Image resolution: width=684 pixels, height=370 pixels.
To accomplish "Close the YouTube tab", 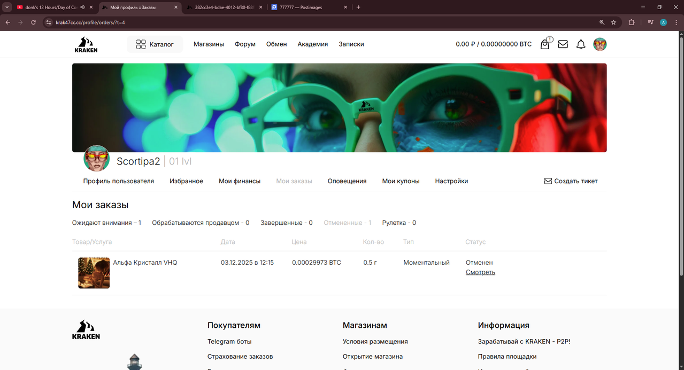I will (x=91, y=7).
